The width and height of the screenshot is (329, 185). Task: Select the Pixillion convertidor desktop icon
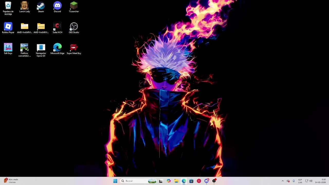click(24, 50)
